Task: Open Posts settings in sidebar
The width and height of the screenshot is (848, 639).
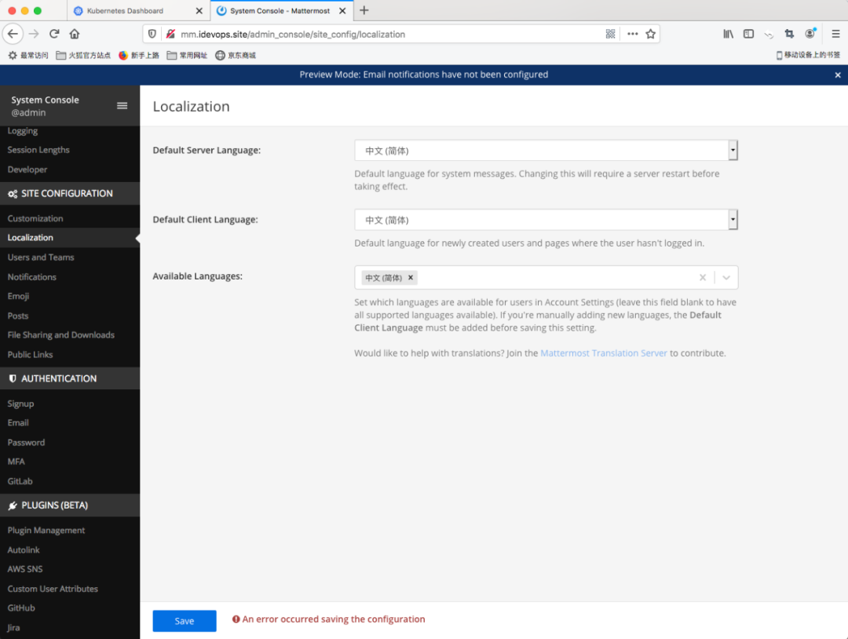Action: (18, 316)
